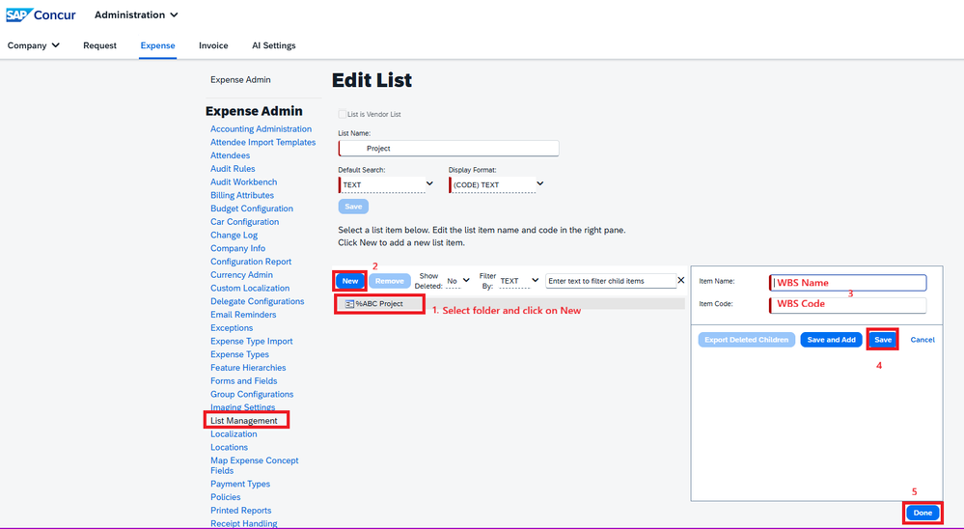Clear the child items filter with X
This screenshot has width=964, height=529.
680,281
